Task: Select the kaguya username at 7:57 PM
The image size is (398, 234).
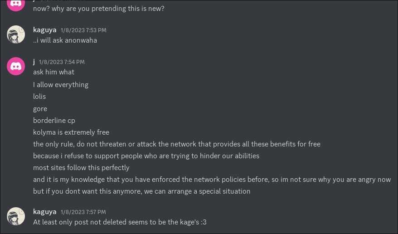Action: [45, 212]
